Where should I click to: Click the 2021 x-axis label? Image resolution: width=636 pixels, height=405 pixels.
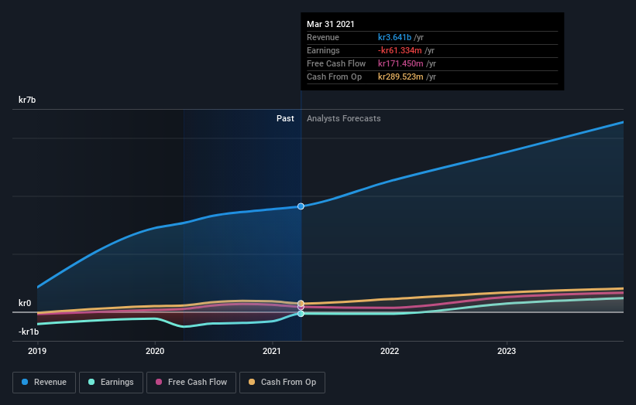point(272,351)
